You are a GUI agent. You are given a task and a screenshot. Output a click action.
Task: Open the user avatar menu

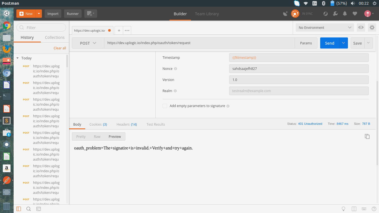coord(369,14)
